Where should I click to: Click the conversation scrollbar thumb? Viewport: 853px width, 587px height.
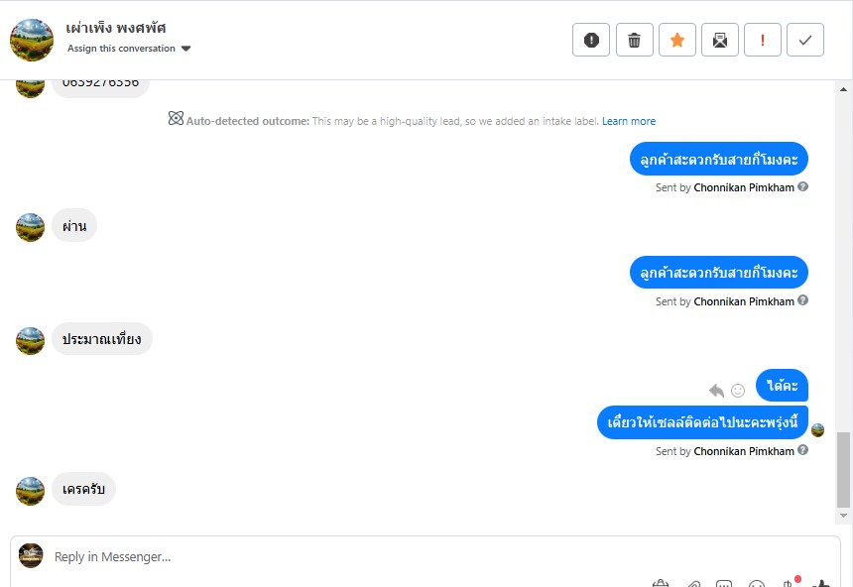[x=844, y=469]
